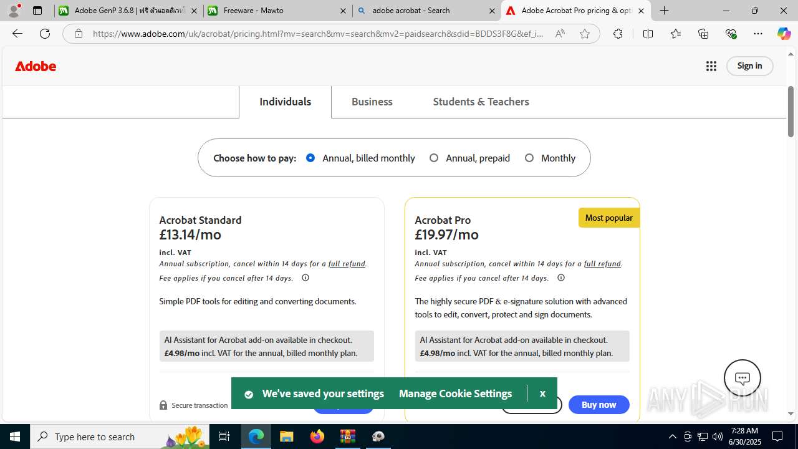Screen dimensions: 798x449
Task: Click the Windows taskbar search box
Action: 121,437
